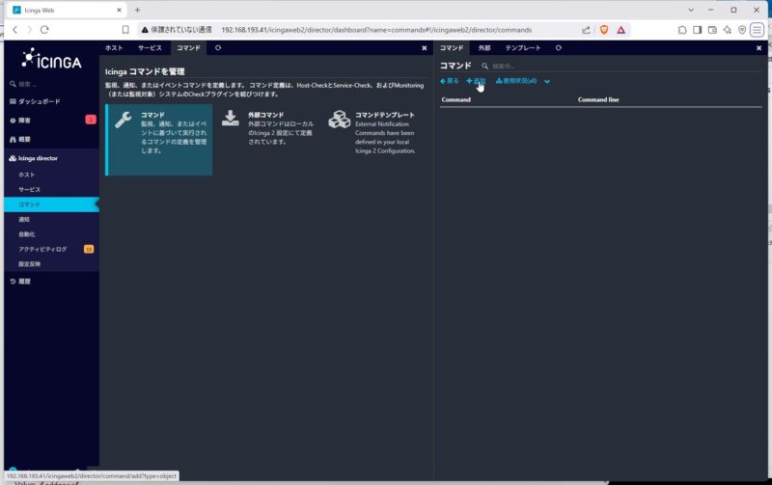This screenshot has width=772, height=485.
Task: Click the bookmark icon in the address bar
Action: coord(125,30)
